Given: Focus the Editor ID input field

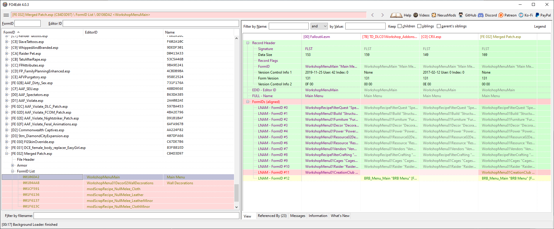Looking at the screenshot, I should (x=151, y=24).
